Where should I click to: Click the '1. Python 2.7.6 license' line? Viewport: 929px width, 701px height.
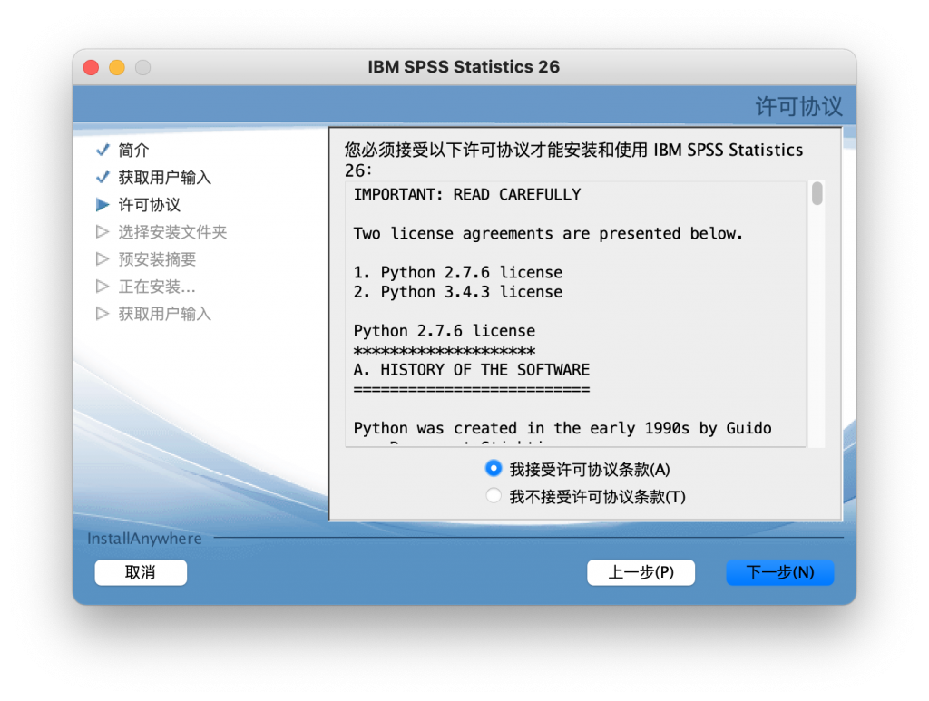[458, 272]
